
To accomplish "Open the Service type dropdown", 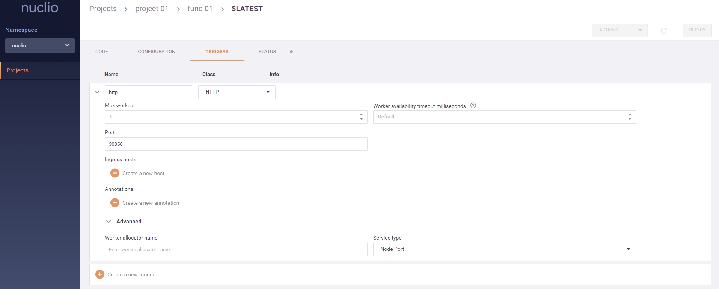I will [x=504, y=249].
